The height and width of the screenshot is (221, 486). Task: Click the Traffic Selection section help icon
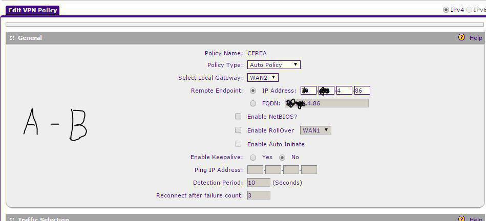point(461,218)
